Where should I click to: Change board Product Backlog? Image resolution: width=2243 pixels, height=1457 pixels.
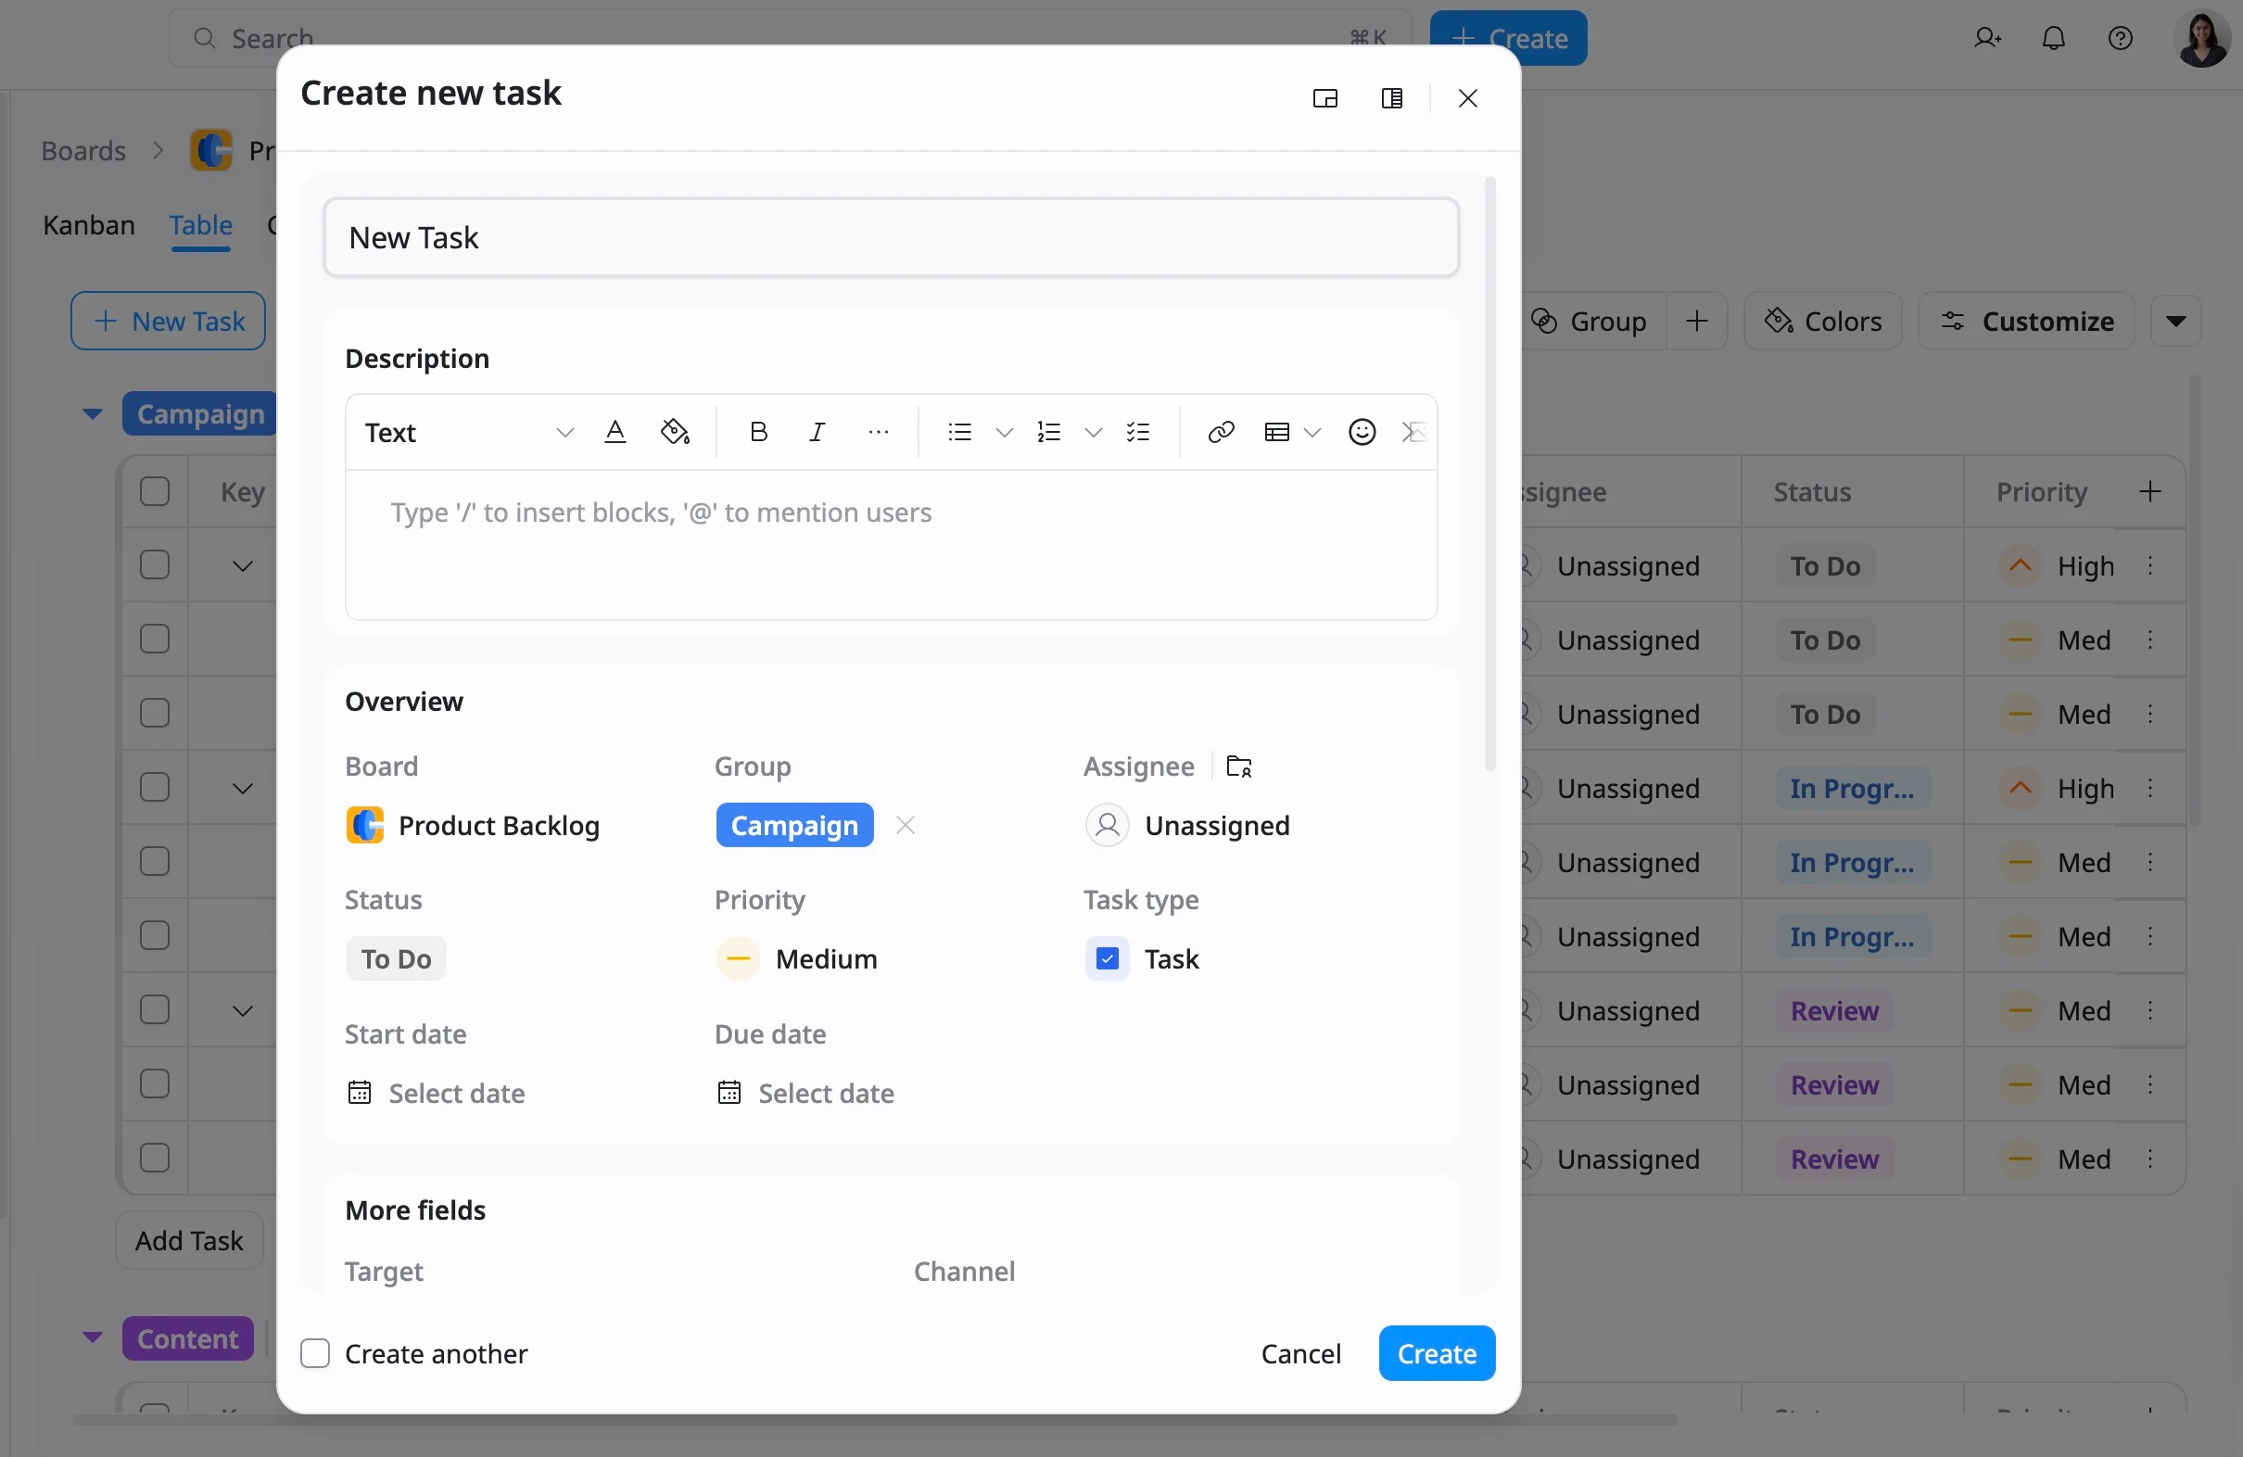472,826
